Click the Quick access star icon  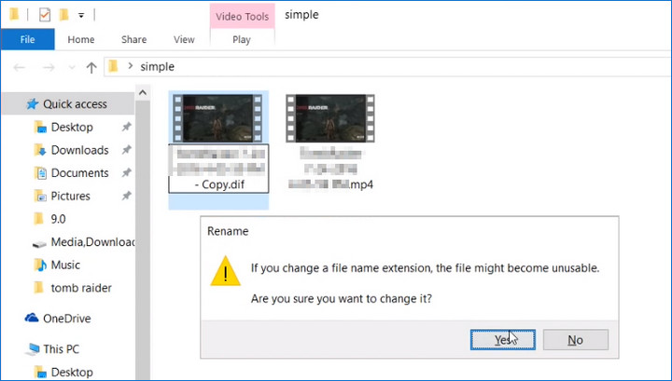32,104
